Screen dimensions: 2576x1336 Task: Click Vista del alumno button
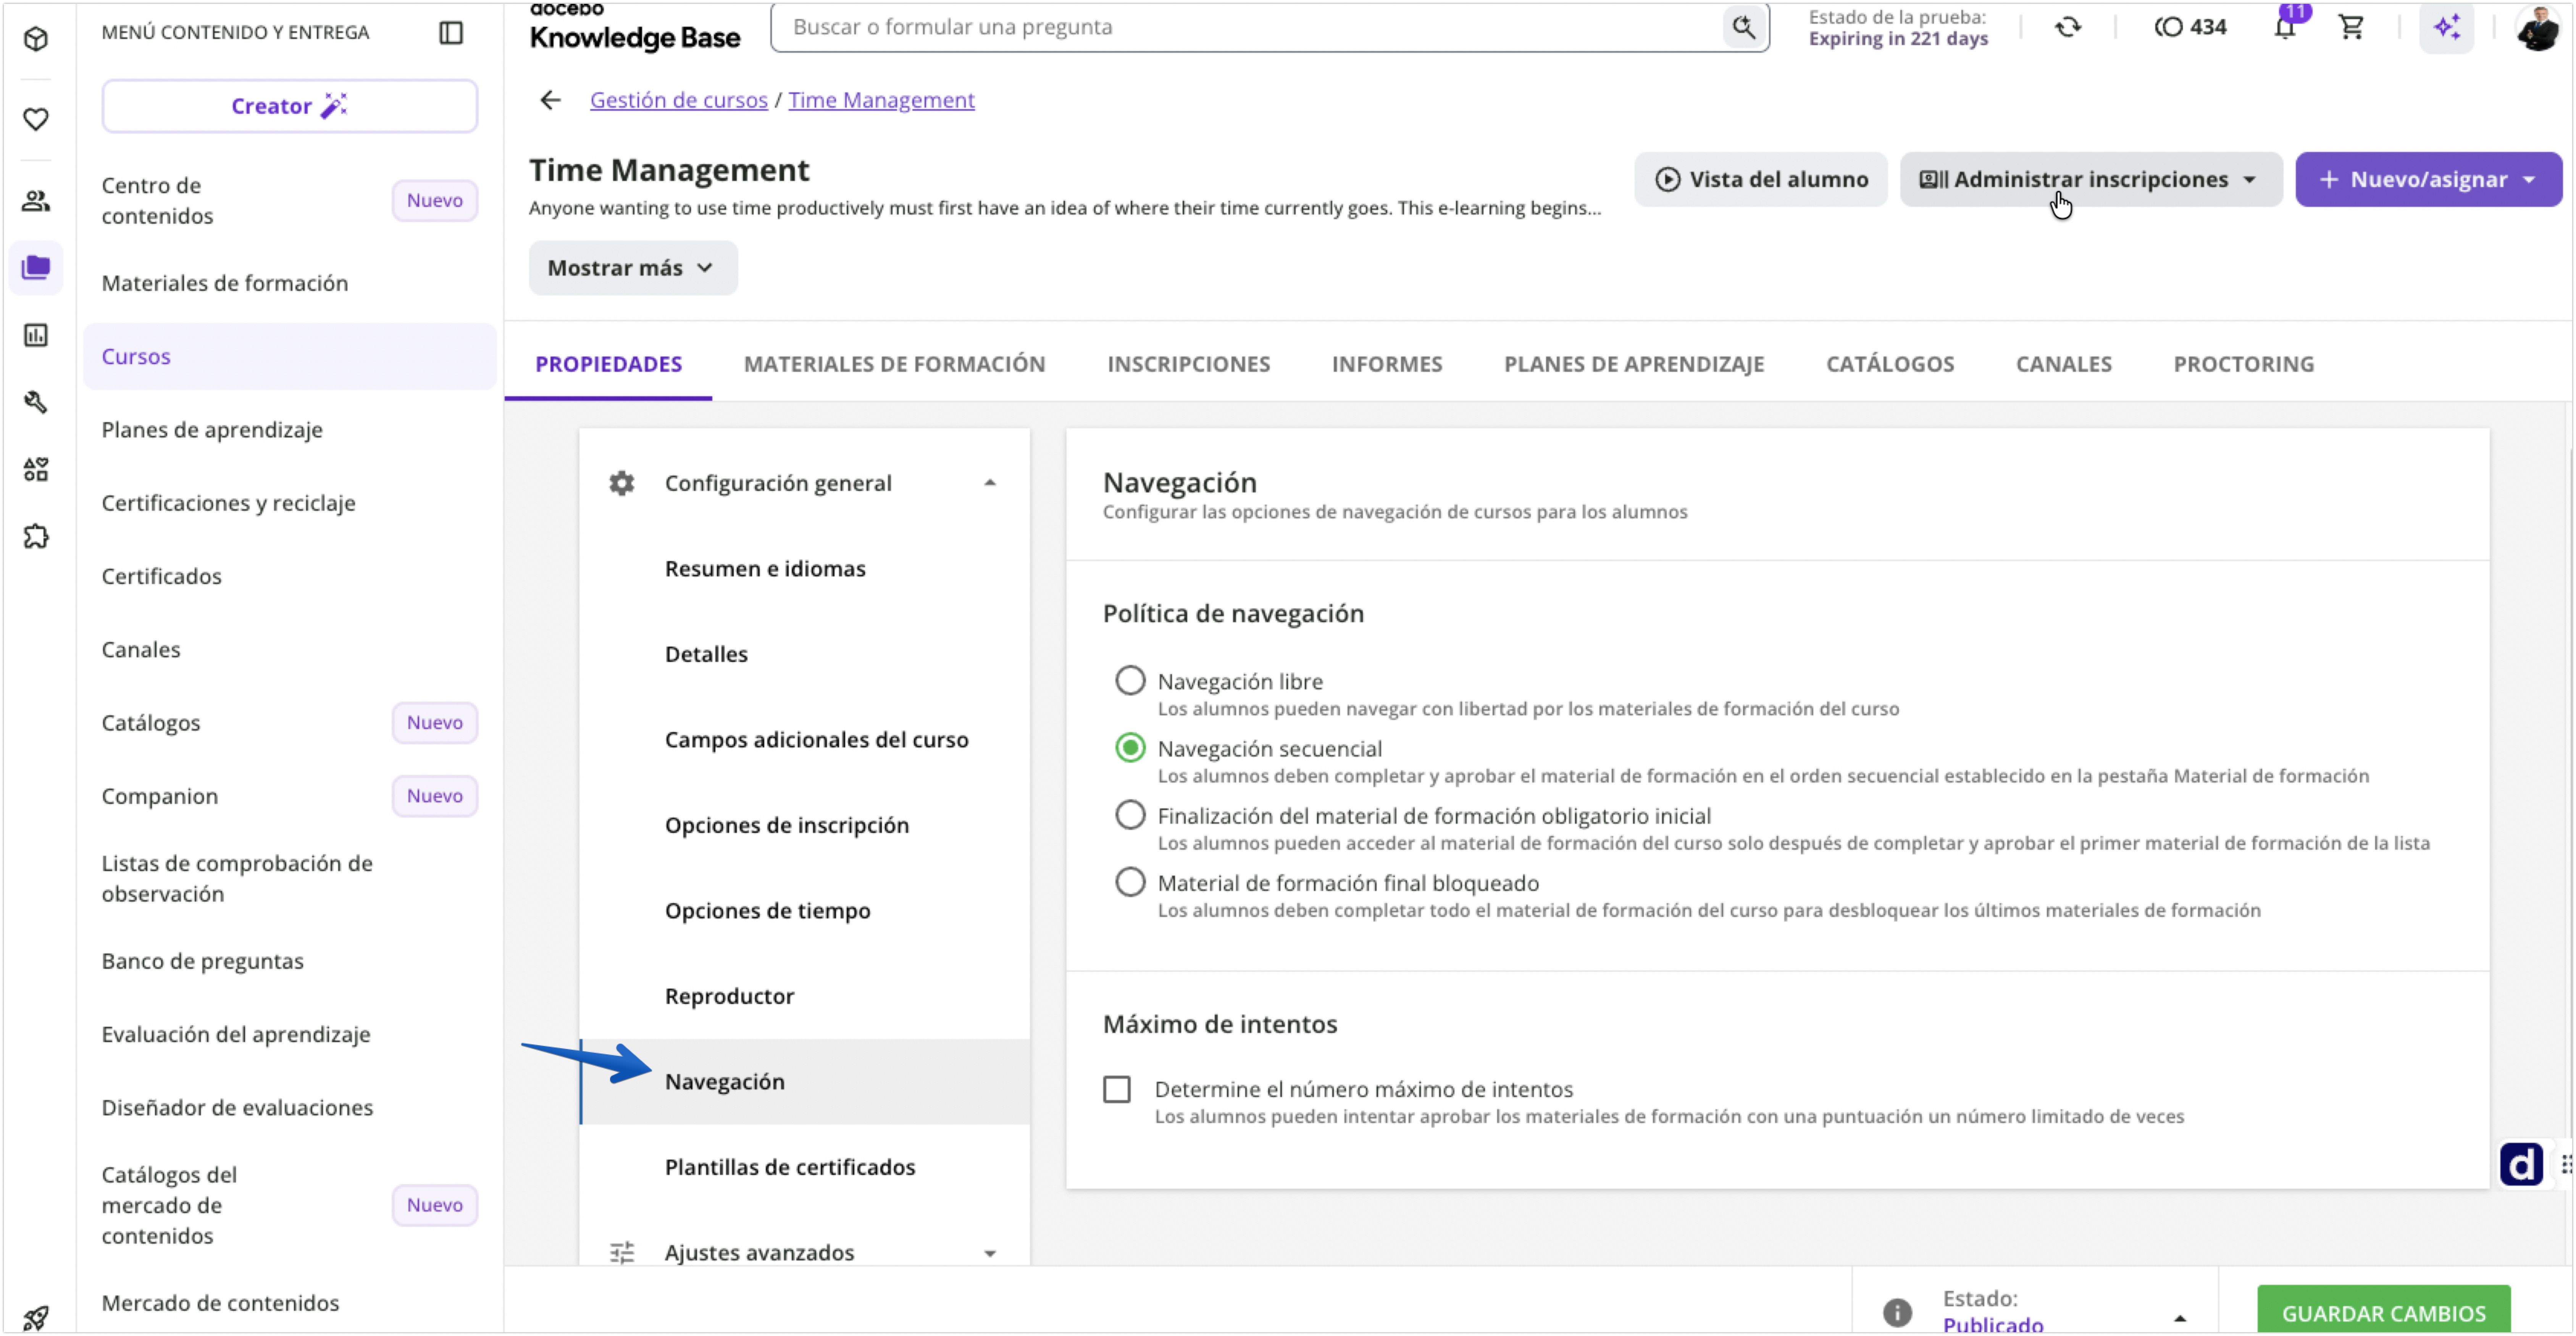pos(1761,180)
